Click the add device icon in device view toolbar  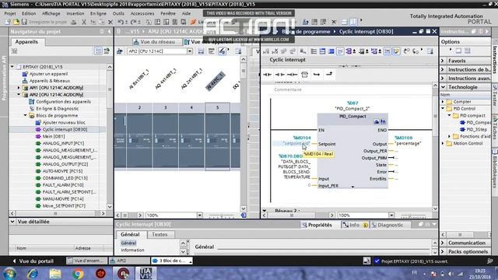(120, 51)
